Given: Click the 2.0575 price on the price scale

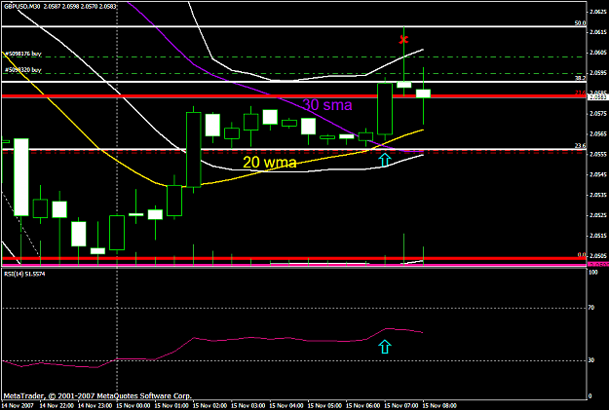Looking at the screenshot, I should 596,113.
